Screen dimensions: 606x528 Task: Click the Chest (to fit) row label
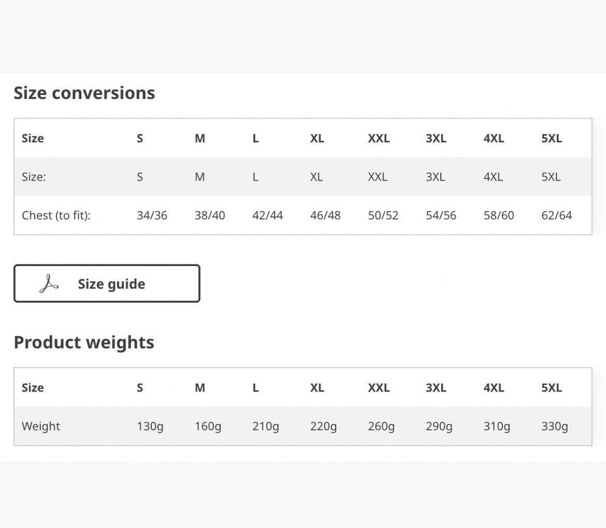pyautogui.click(x=56, y=215)
